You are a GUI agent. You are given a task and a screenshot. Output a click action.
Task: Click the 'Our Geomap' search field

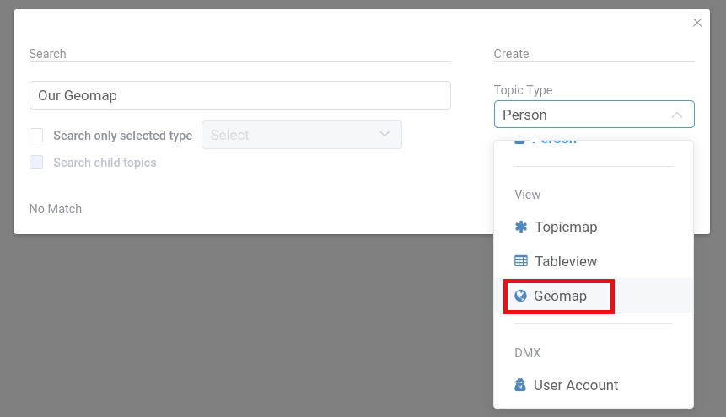(x=239, y=95)
